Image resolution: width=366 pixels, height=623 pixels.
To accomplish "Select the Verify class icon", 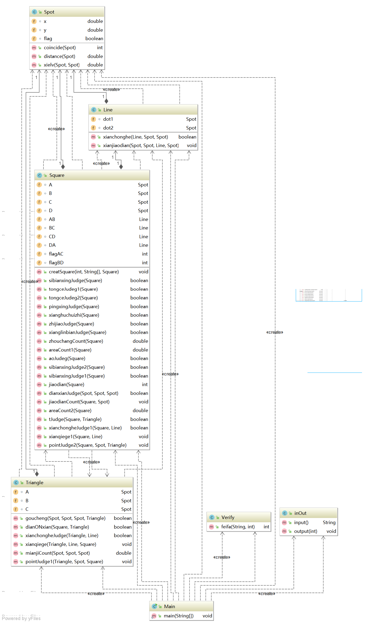I will point(212,517).
